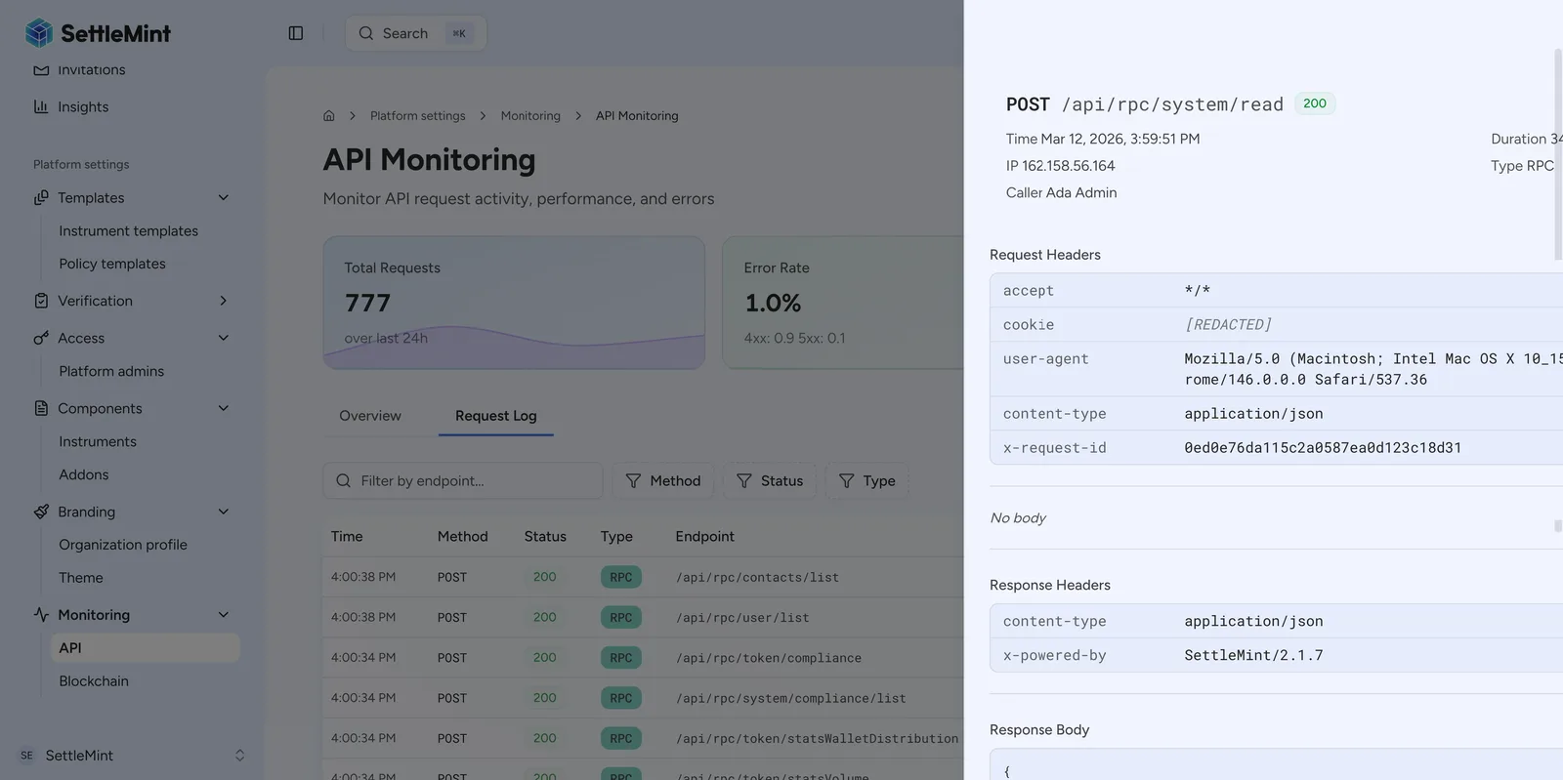Go to Platform settings breadcrumb
The image size is (1563, 780).
418,116
